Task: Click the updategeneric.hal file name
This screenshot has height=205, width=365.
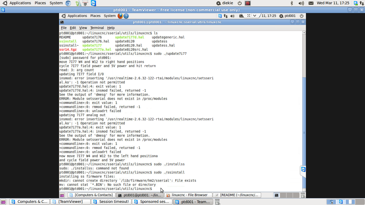Action: point(168,37)
